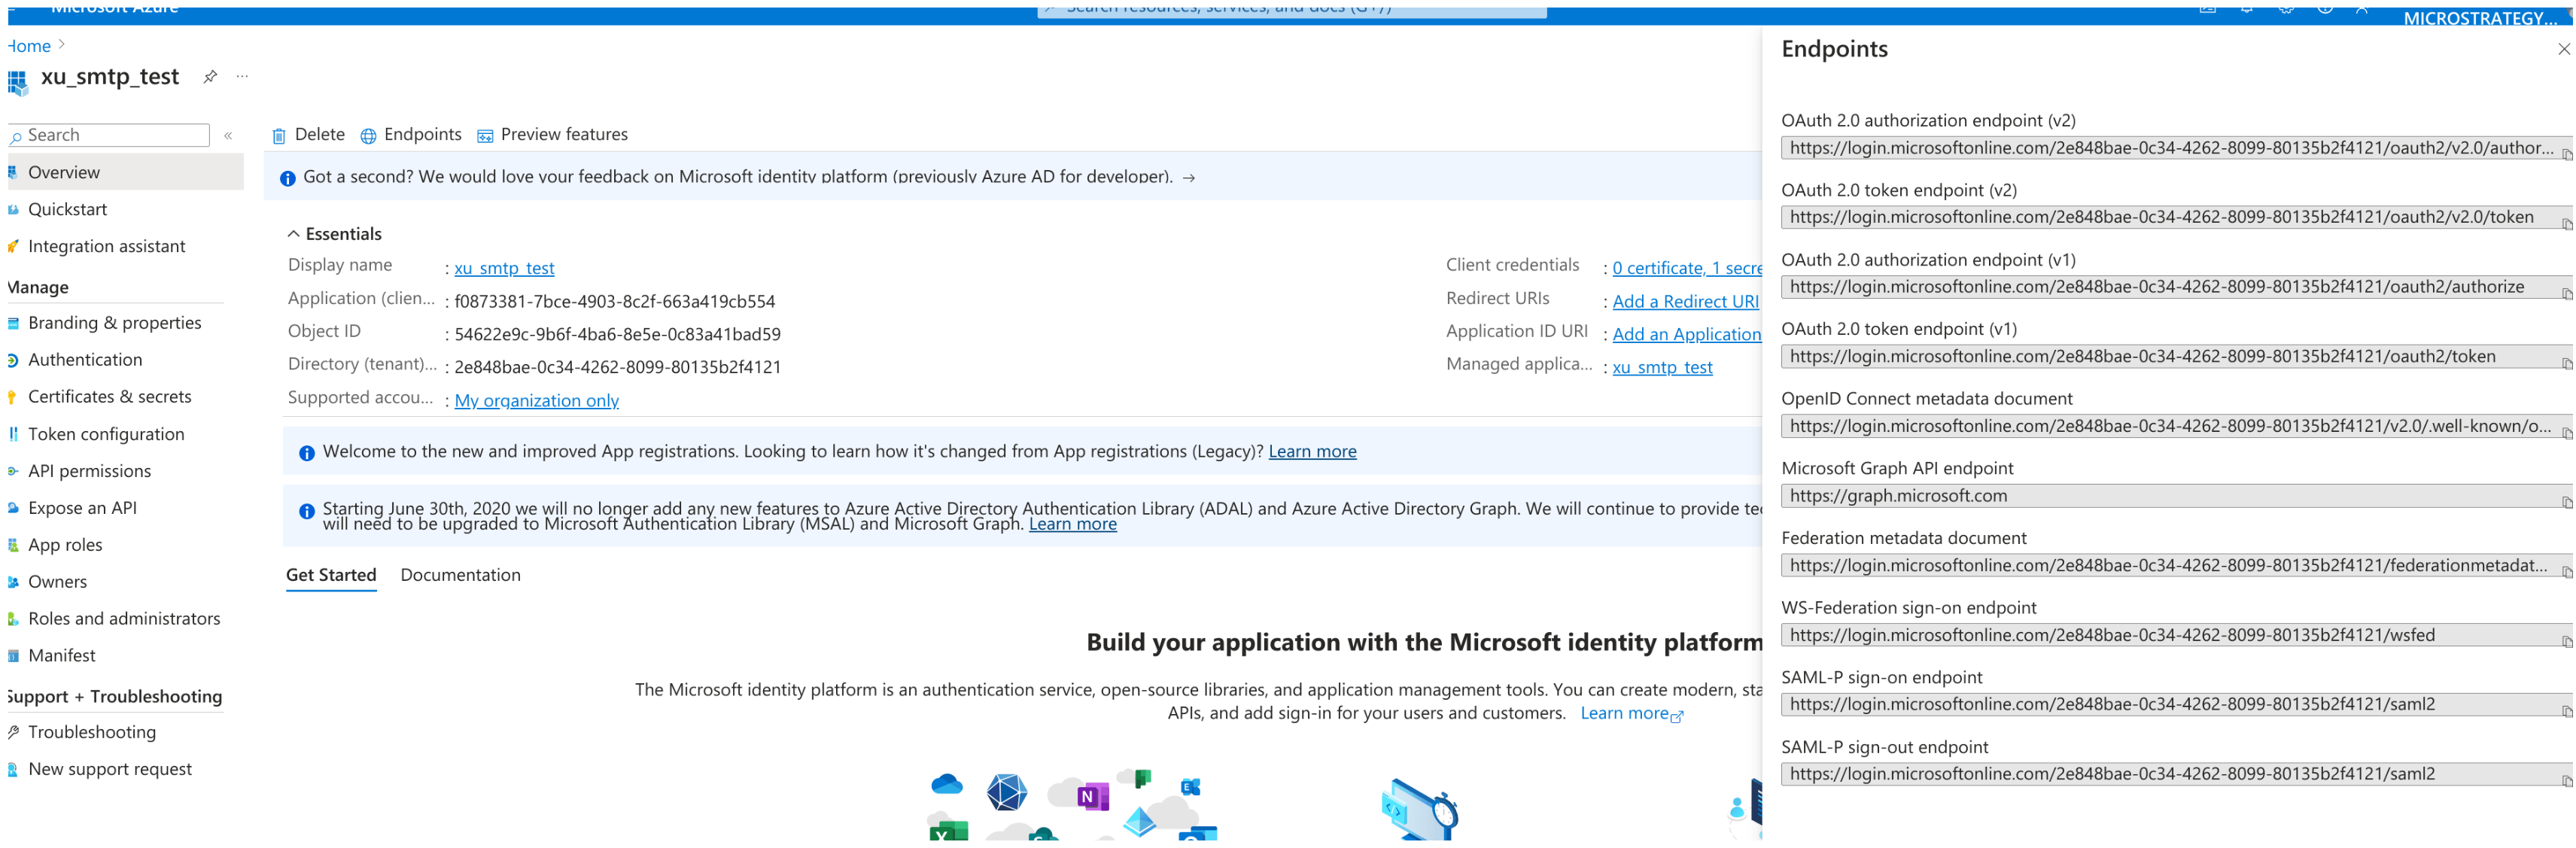This screenshot has height=848, width=2576.
Task: Collapse the left sidebar menu using the chevron
Action: (229, 135)
